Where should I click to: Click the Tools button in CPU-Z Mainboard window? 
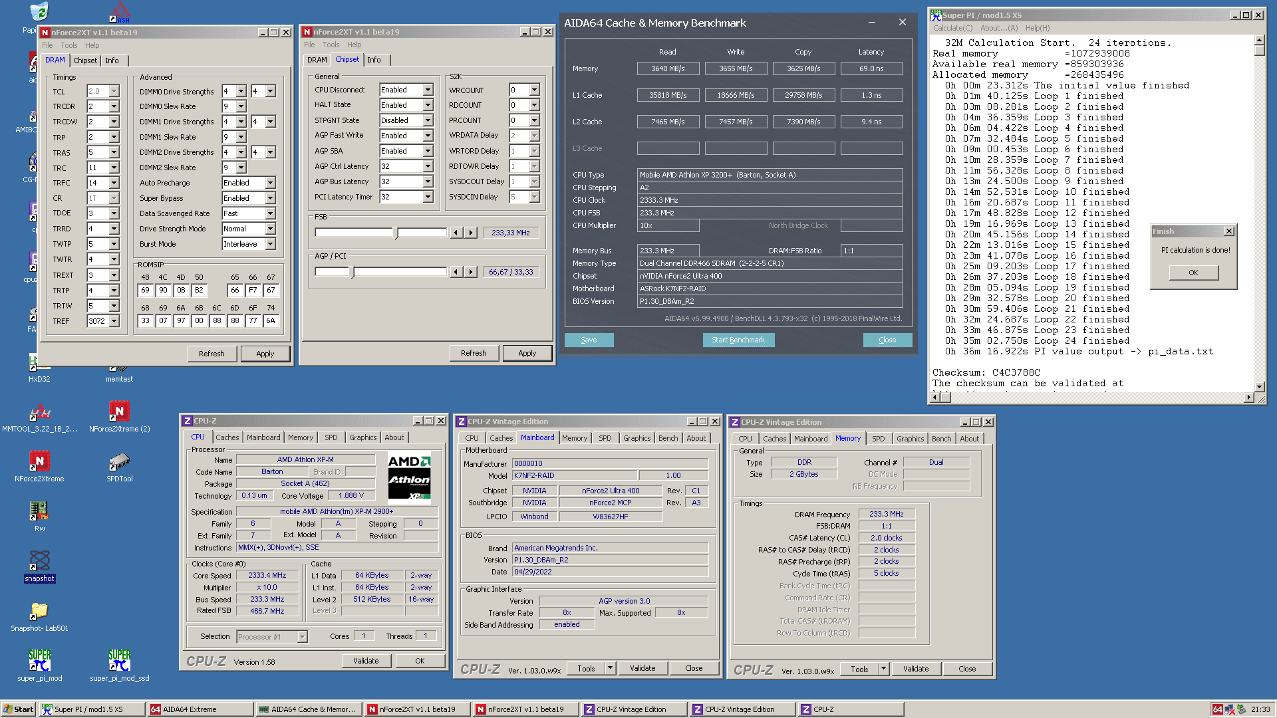(x=586, y=668)
